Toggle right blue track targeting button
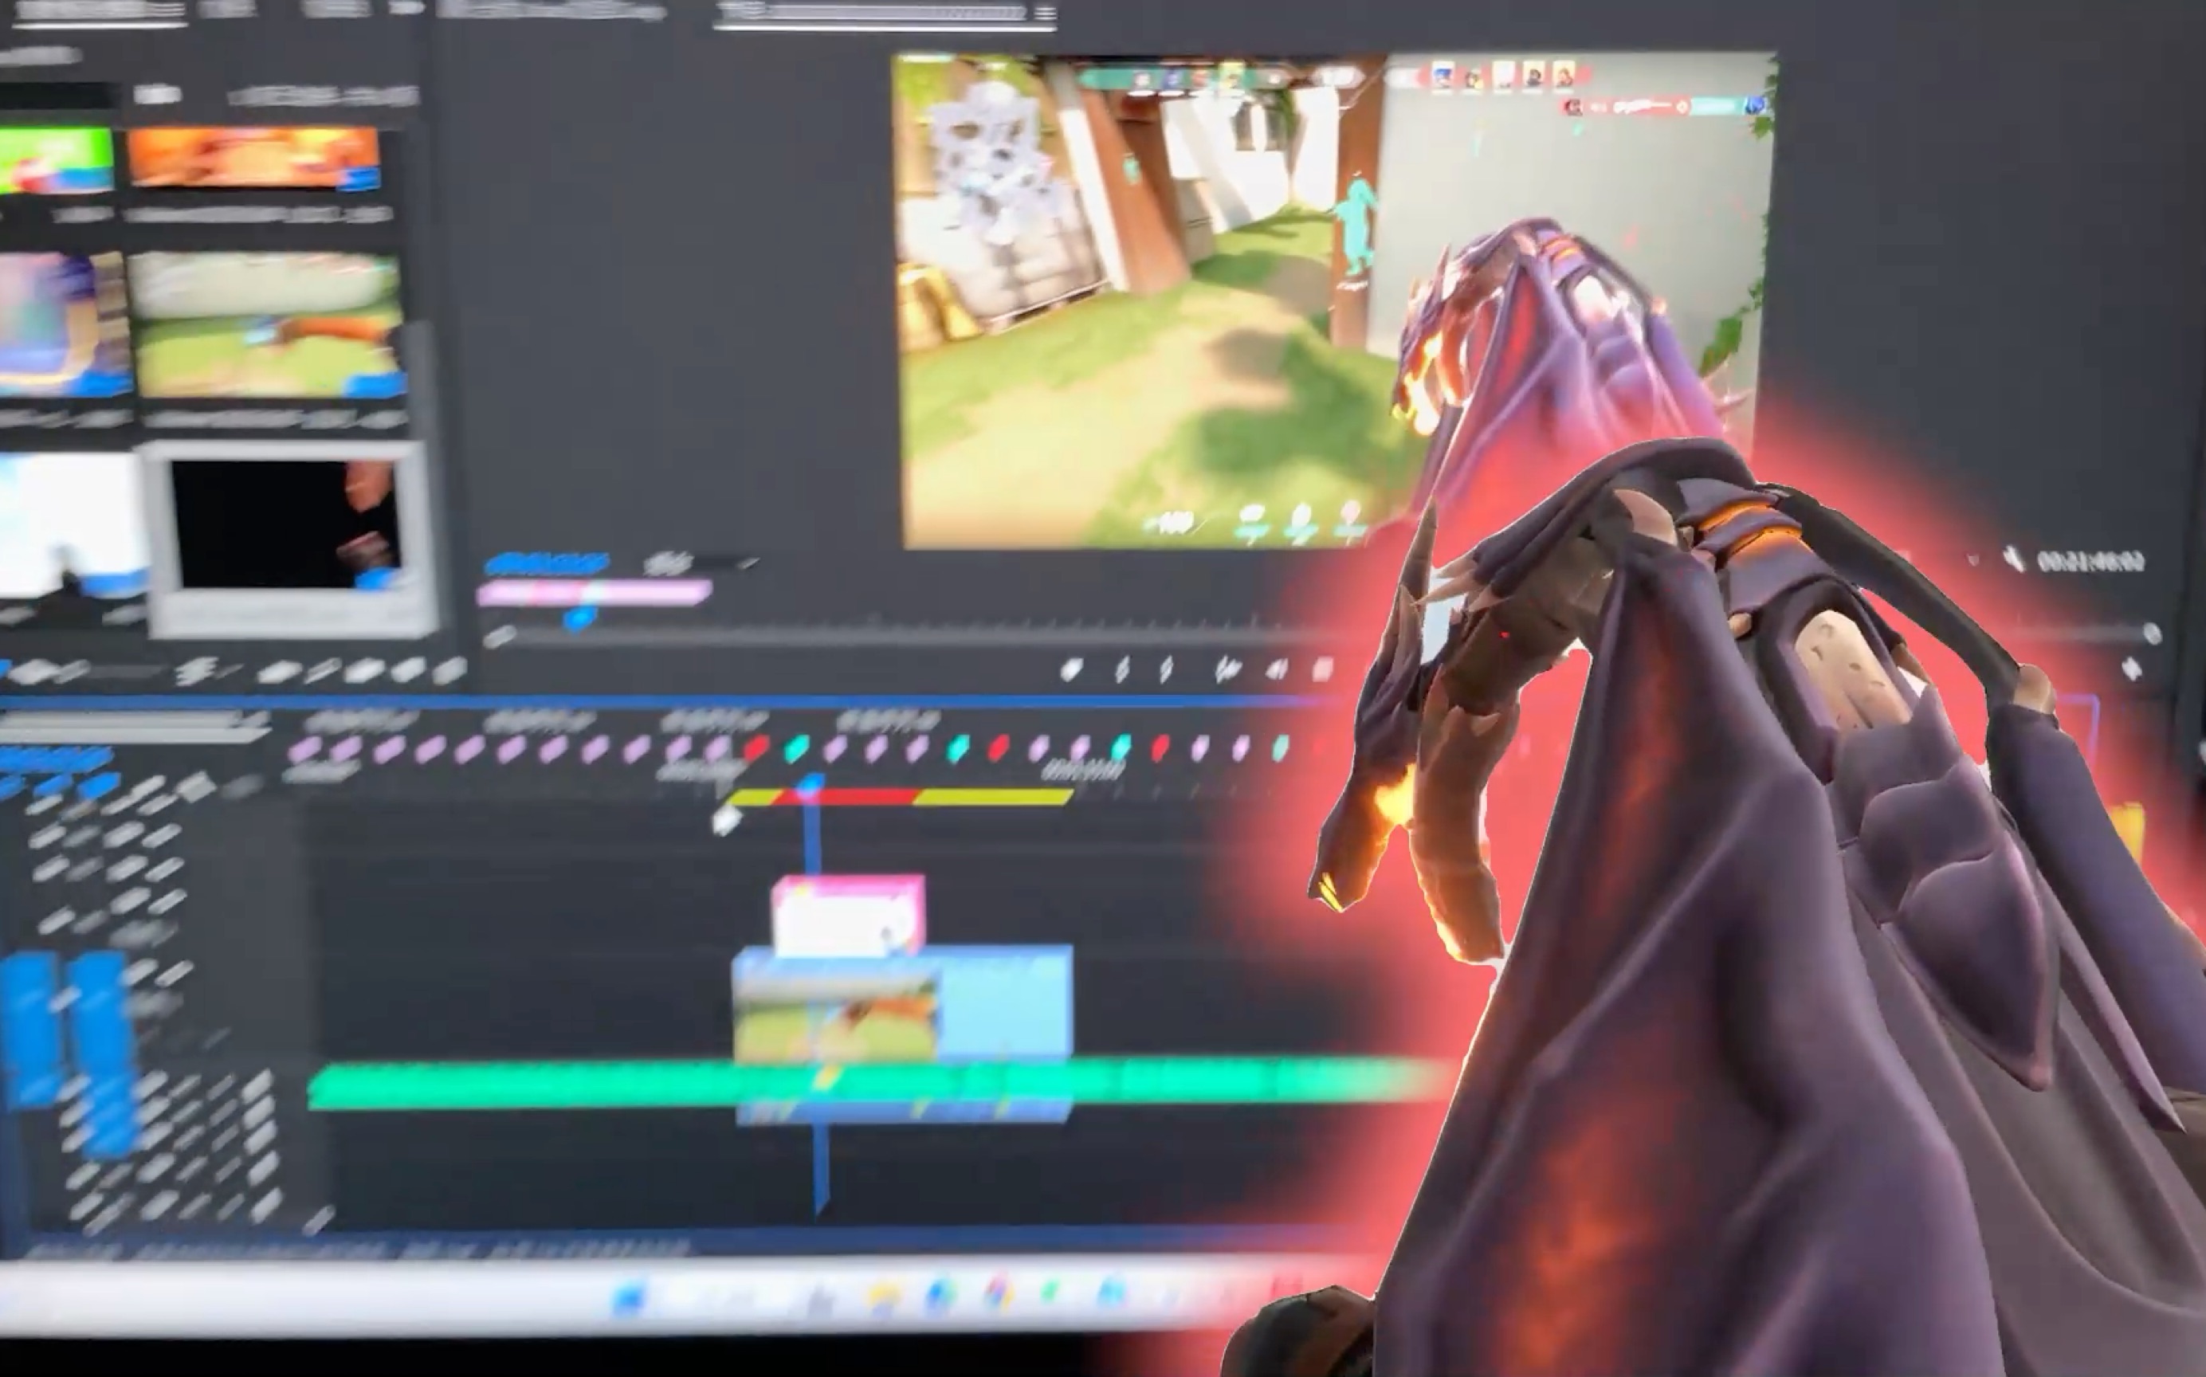The image size is (2206, 1377). point(102,1047)
